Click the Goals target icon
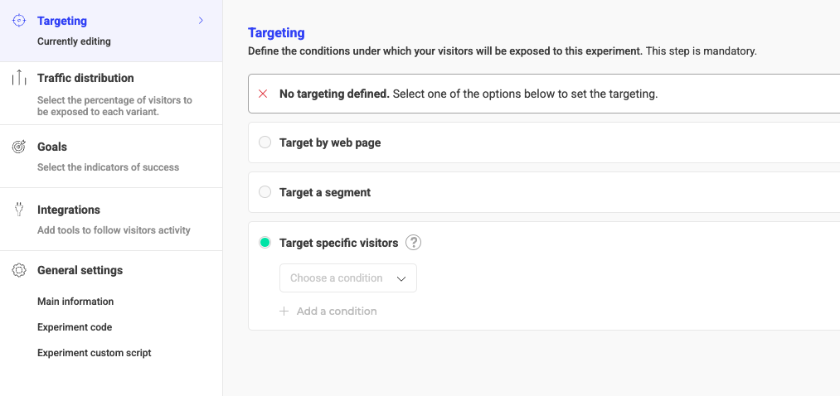 (x=18, y=147)
